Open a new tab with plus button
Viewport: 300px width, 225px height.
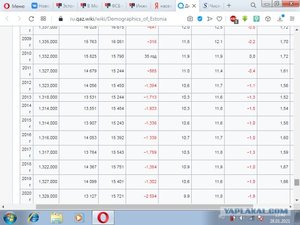point(229,6)
